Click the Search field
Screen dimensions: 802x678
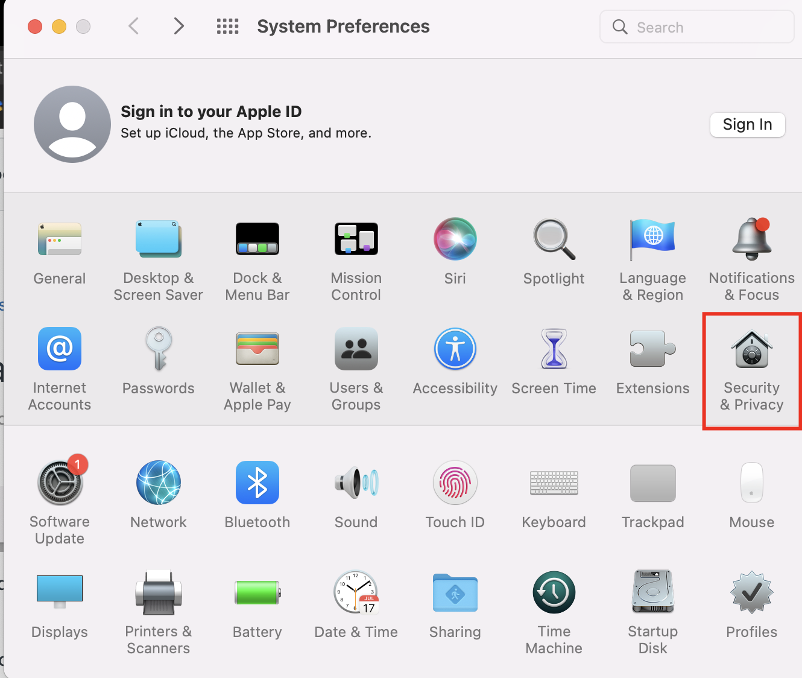point(697,27)
